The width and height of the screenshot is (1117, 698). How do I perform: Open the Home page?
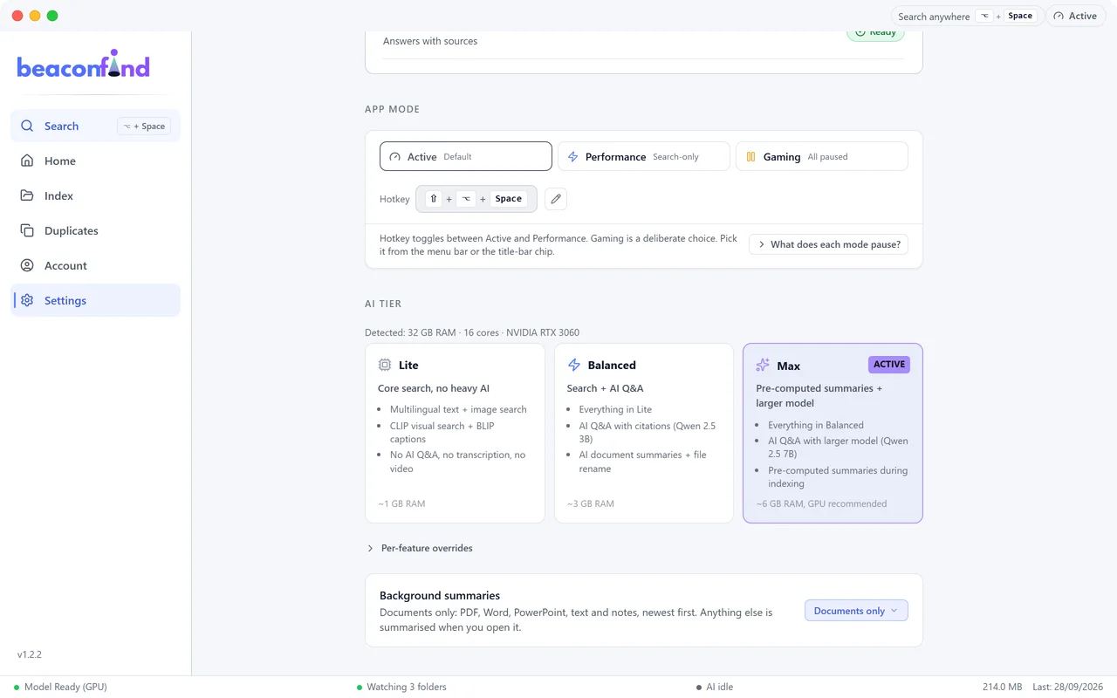[95, 161]
